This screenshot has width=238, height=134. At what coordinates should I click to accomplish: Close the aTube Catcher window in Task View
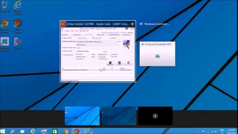[x=132, y=24]
